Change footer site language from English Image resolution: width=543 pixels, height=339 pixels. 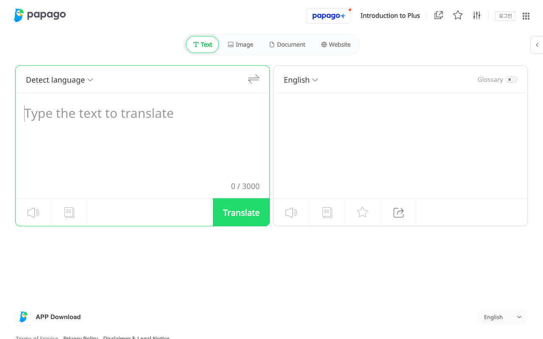[x=502, y=317]
